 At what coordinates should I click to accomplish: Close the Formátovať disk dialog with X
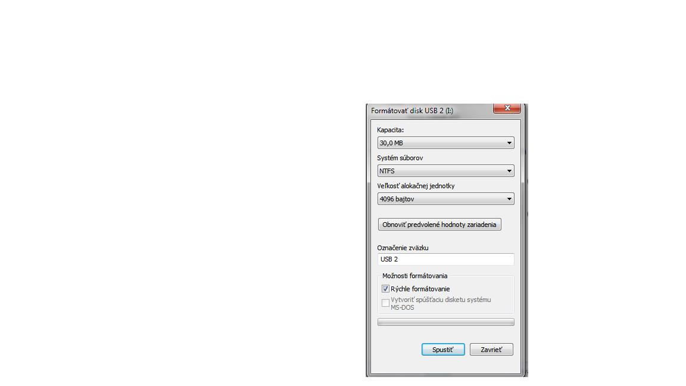click(507, 108)
